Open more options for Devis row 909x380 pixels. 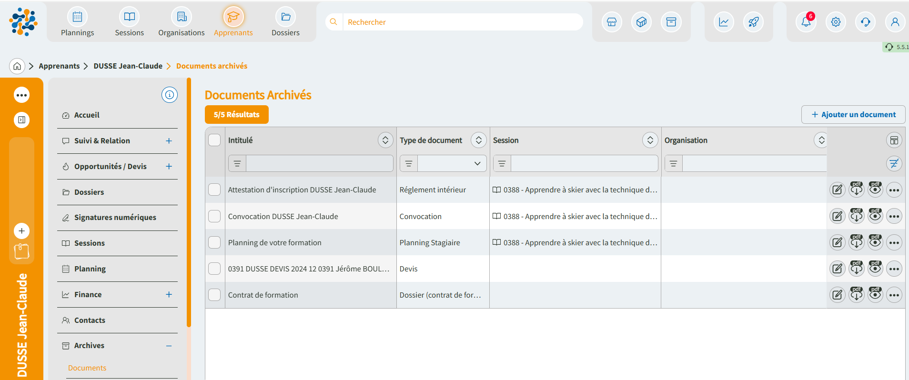(894, 269)
